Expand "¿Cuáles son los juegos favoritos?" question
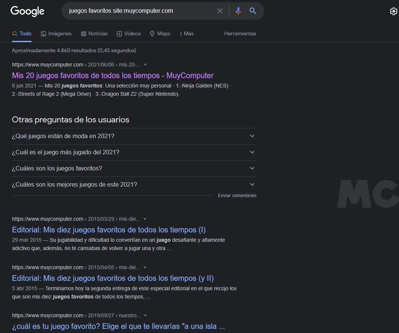The image size is (399, 333). coord(134,169)
